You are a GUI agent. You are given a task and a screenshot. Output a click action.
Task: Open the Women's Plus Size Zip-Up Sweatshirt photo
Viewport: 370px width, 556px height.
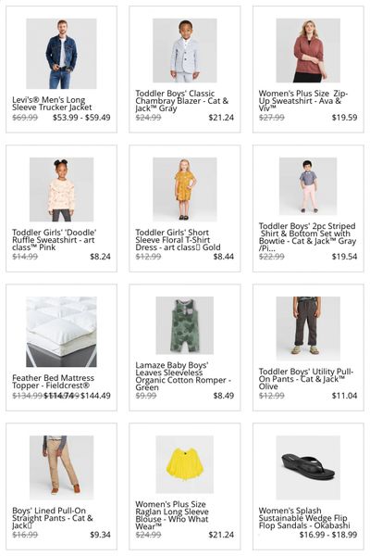click(308, 50)
